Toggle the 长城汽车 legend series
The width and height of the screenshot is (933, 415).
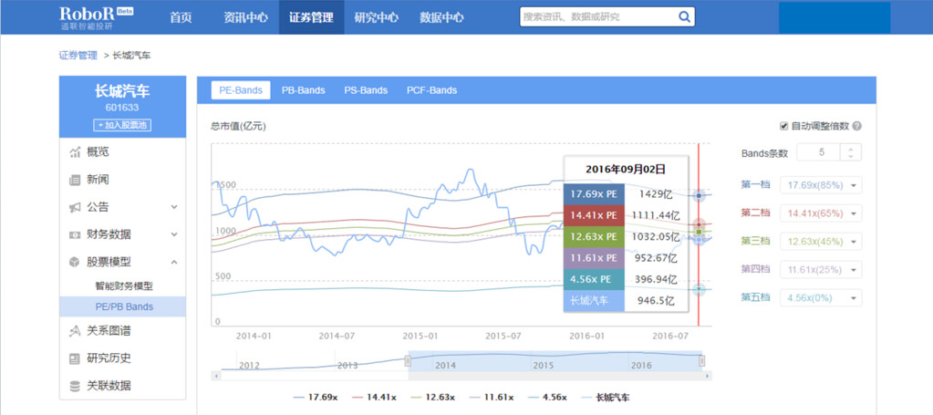[x=606, y=397]
